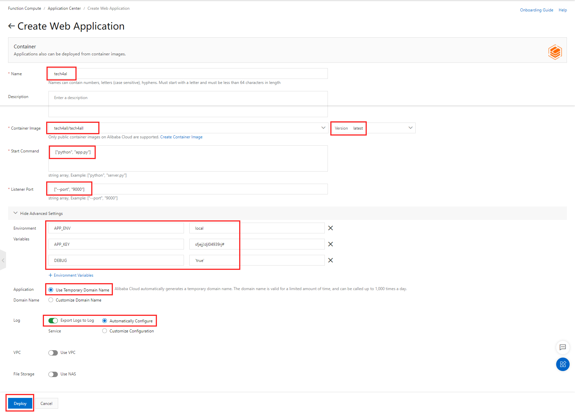575x414 pixels.
Task: Click the Container heading text
Action: pyautogui.click(x=25, y=47)
